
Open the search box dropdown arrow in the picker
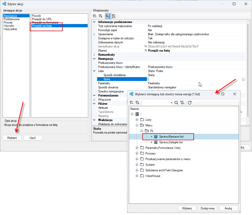coord(172,103)
